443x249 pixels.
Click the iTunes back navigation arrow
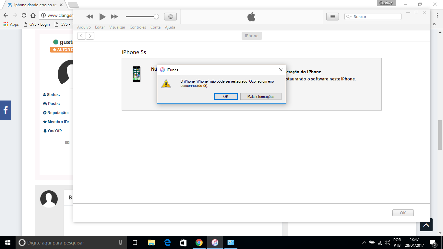pyautogui.click(x=81, y=36)
